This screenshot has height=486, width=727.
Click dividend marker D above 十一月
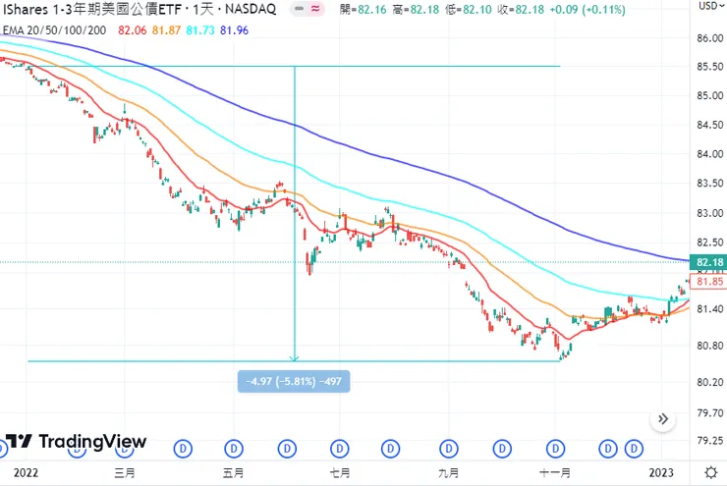(555, 449)
